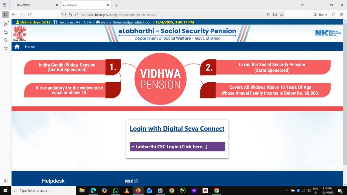The height and width of the screenshot is (195, 347).
Task: Open the volume control in the system tray
Action: 309,190
